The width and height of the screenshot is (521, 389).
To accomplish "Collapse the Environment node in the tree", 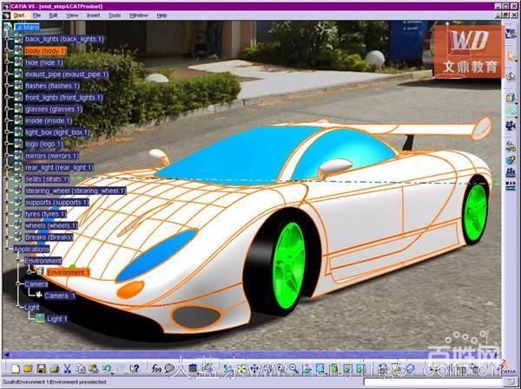I will 19,261.
